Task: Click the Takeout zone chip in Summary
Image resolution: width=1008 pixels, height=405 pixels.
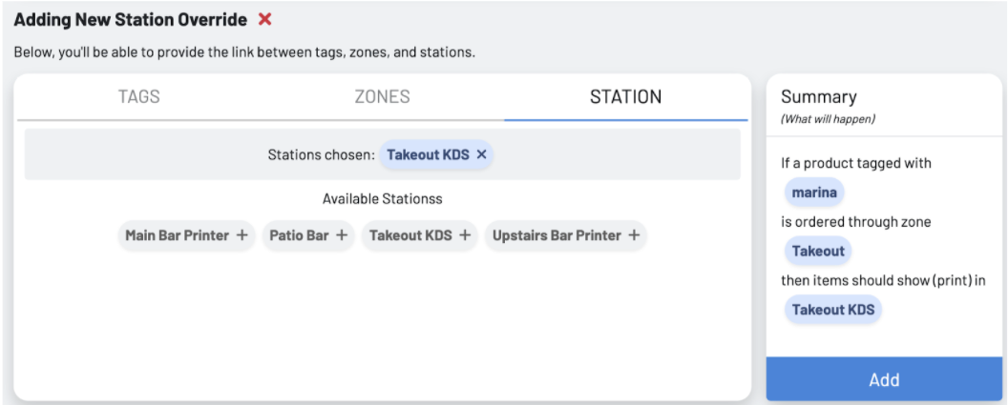Action: pos(818,251)
